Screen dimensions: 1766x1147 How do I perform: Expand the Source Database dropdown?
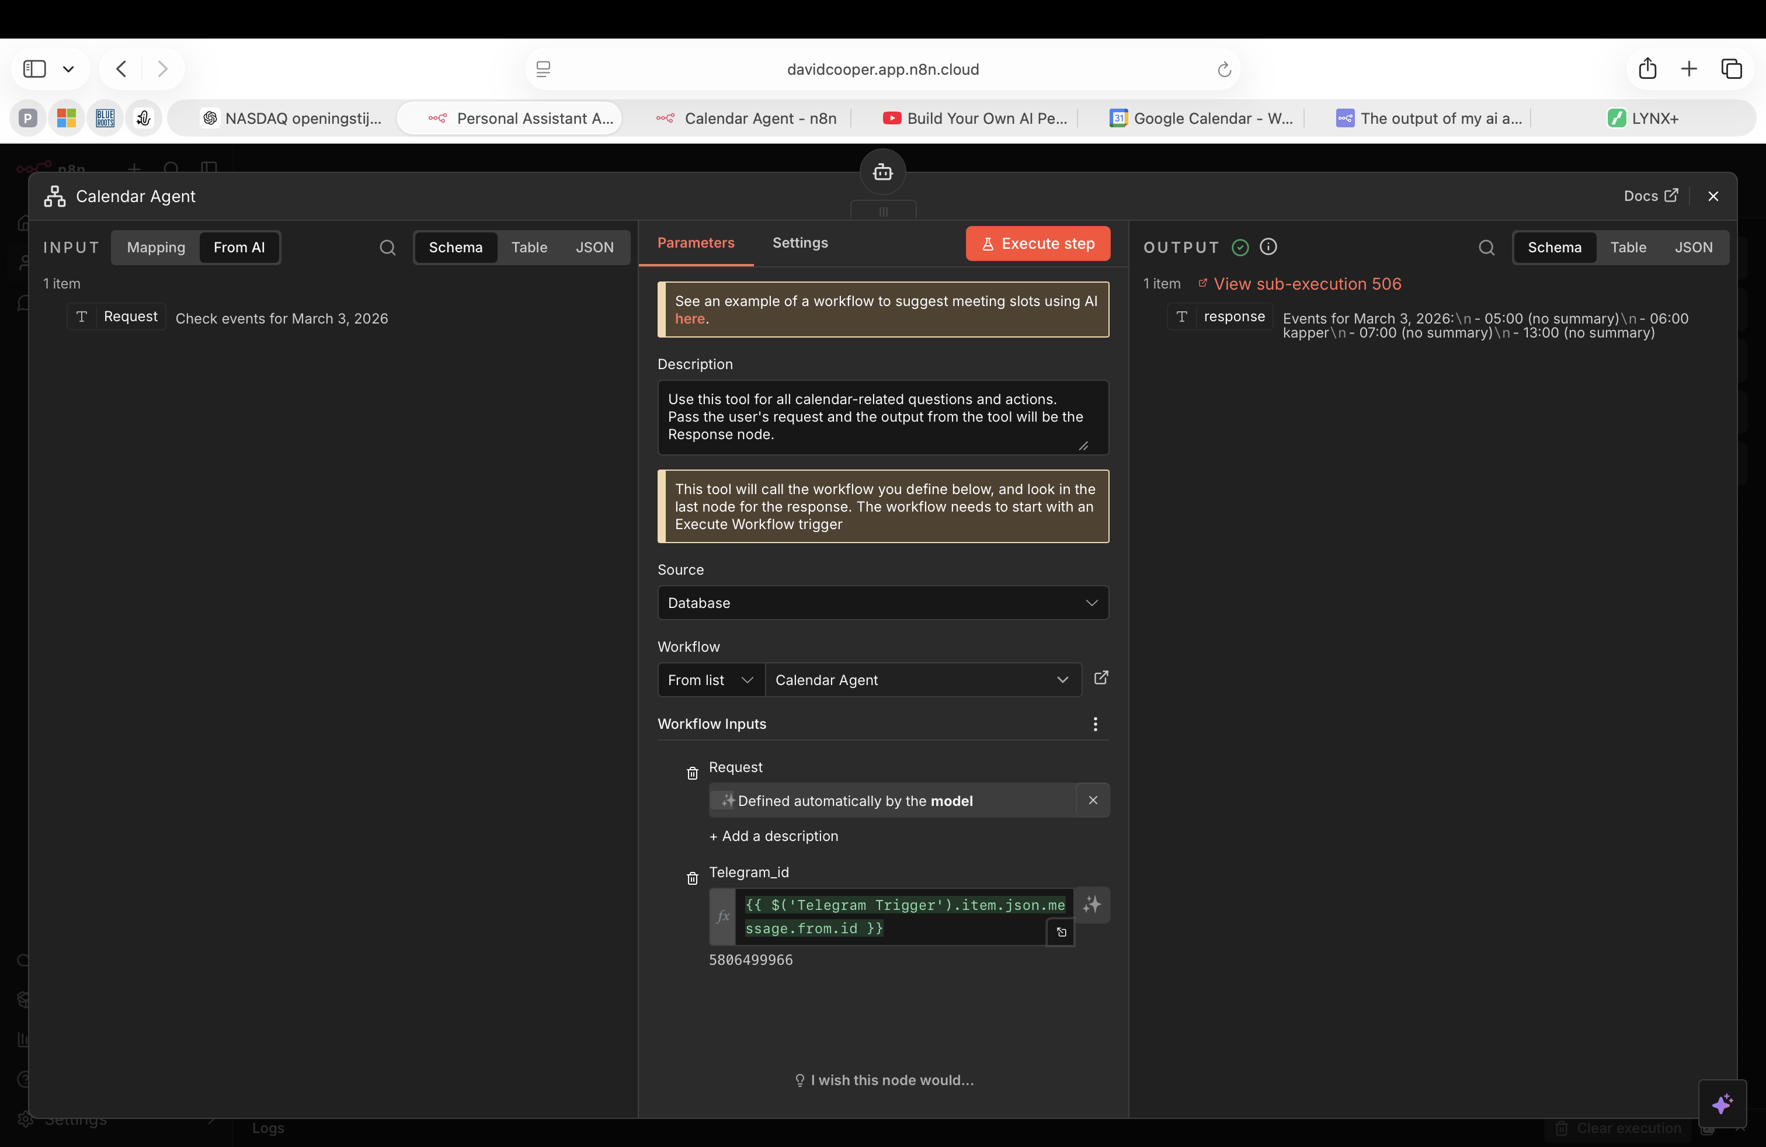coord(882,603)
